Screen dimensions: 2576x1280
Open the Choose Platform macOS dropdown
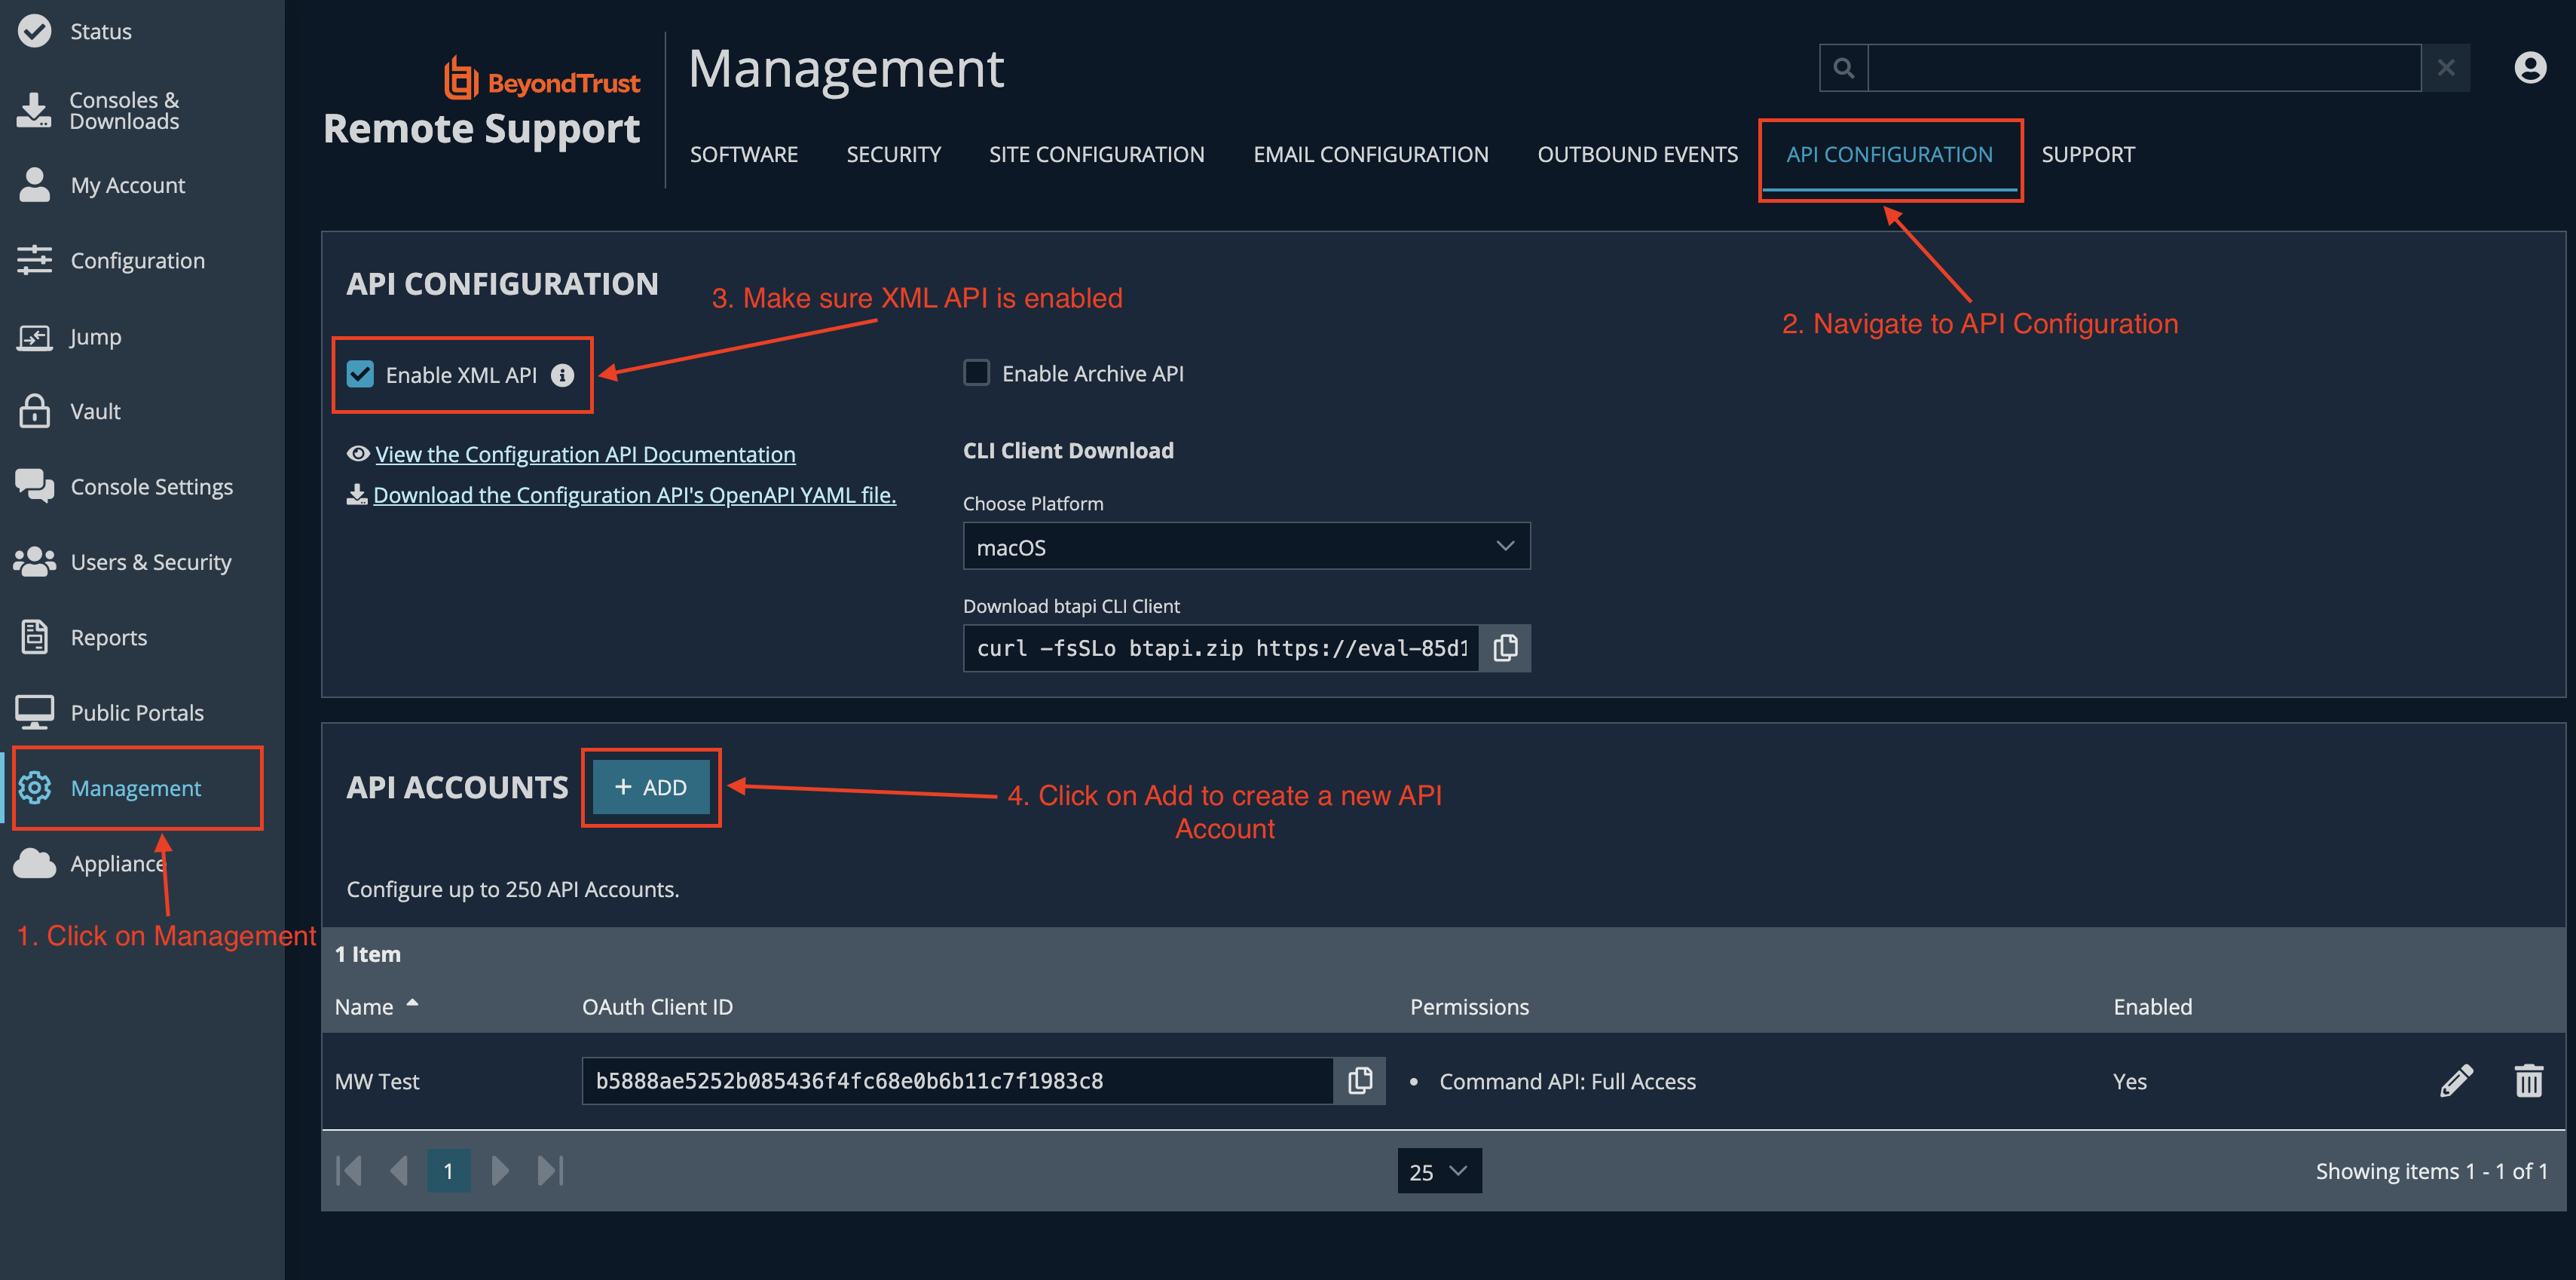[1246, 547]
